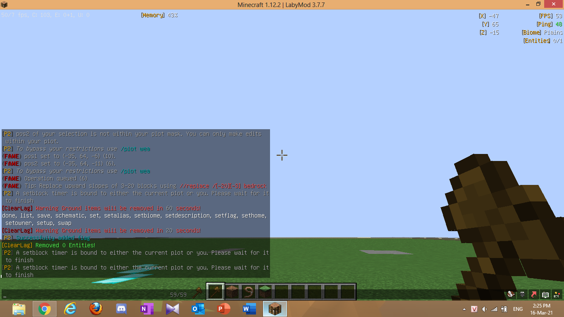Click the Minecraft 1.12.2 LabyMod title text

282,5
